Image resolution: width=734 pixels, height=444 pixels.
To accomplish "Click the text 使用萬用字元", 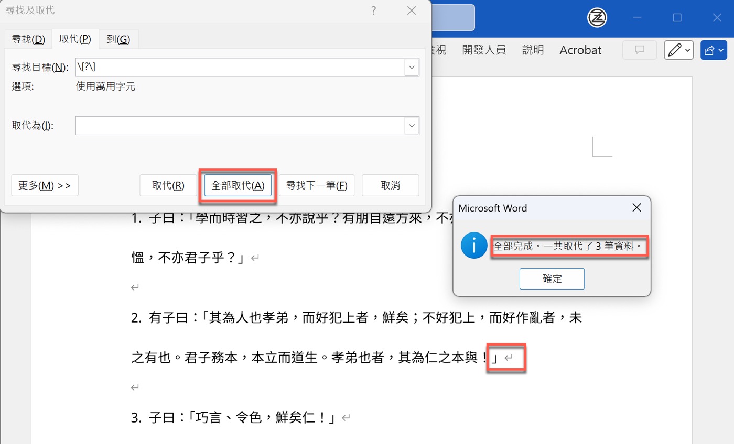I will (x=106, y=86).
